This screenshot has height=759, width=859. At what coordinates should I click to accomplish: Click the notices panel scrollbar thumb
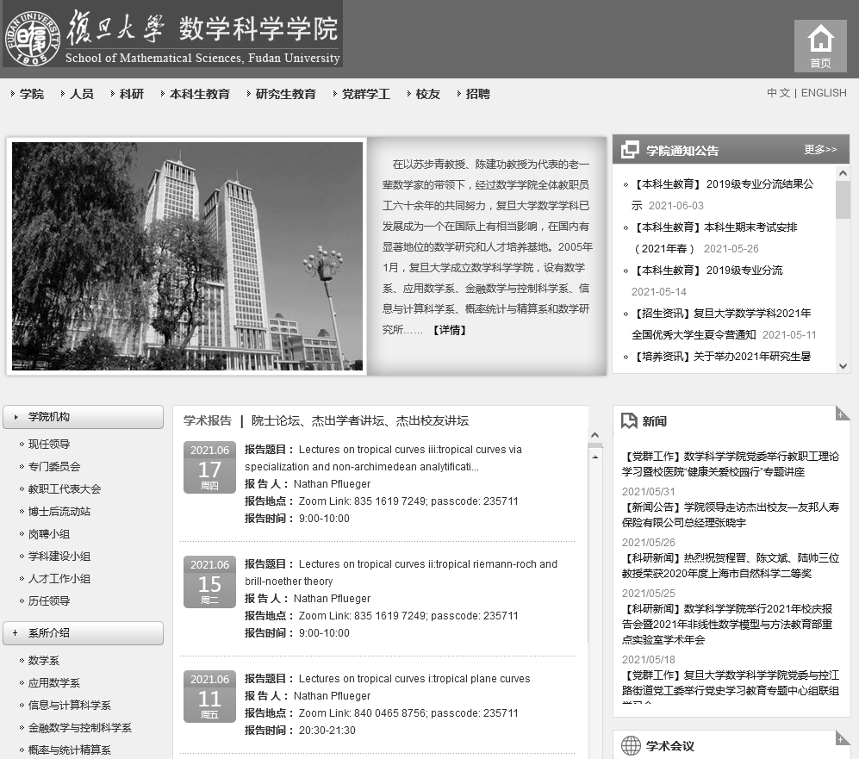pos(843,200)
